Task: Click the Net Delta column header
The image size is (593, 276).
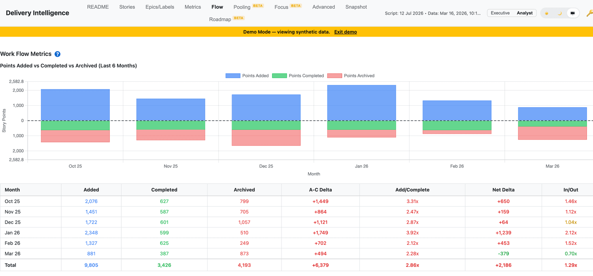Action: point(503,190)
